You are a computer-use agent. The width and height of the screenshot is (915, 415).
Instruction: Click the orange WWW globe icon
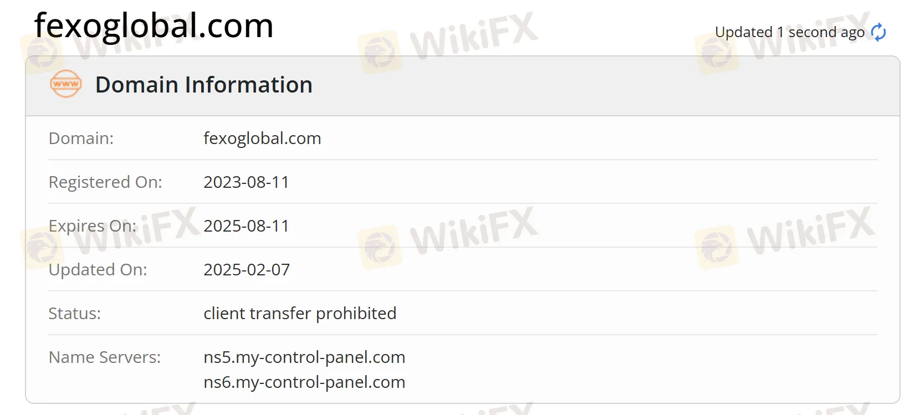(x=65, y=84)
